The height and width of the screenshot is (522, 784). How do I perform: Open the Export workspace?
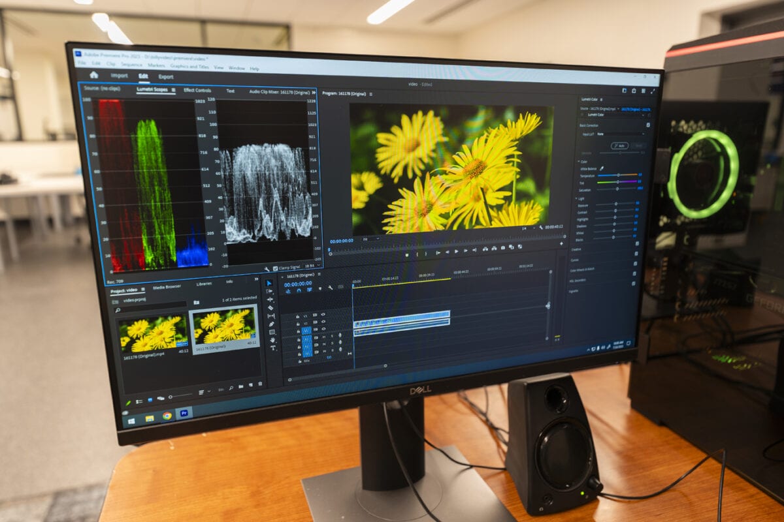166,77
